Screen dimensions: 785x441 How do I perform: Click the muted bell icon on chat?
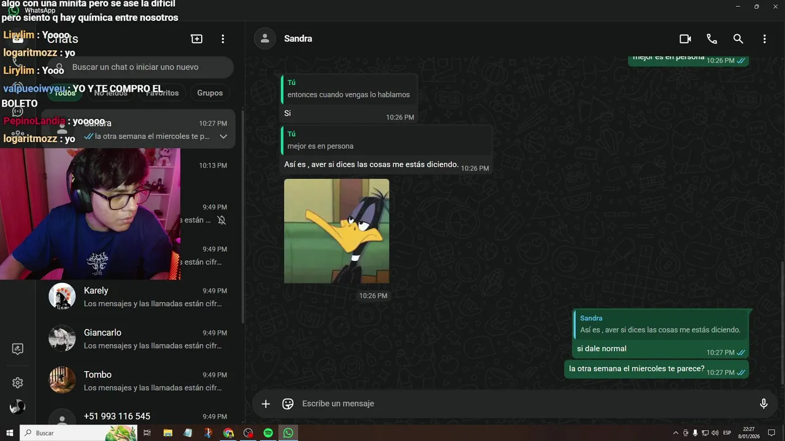point(222,220)
